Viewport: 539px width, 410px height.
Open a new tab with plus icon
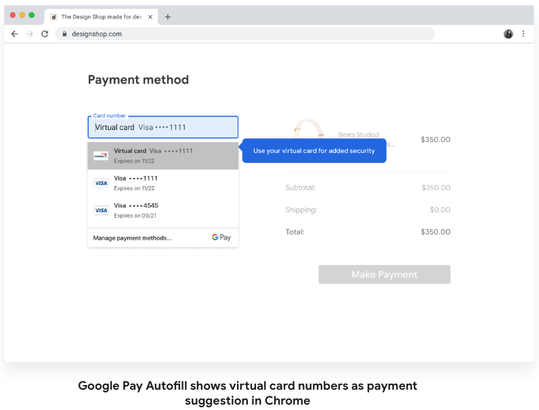click(168, 17)
